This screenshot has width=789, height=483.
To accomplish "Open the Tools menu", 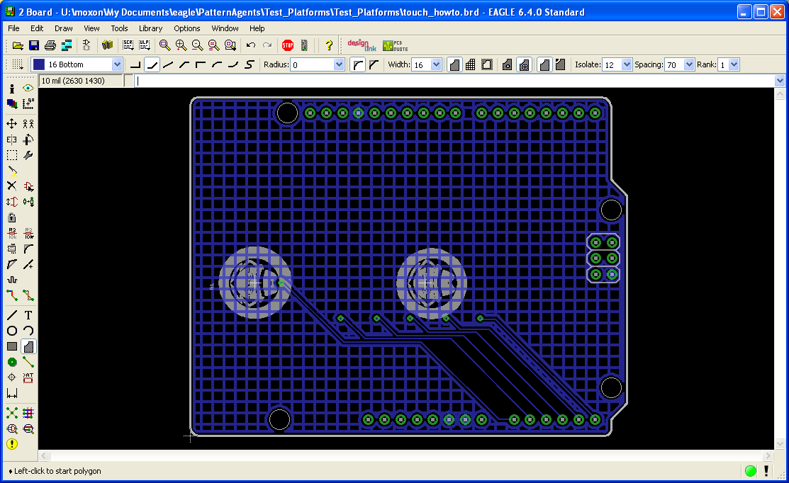I will tap(119, 28).
